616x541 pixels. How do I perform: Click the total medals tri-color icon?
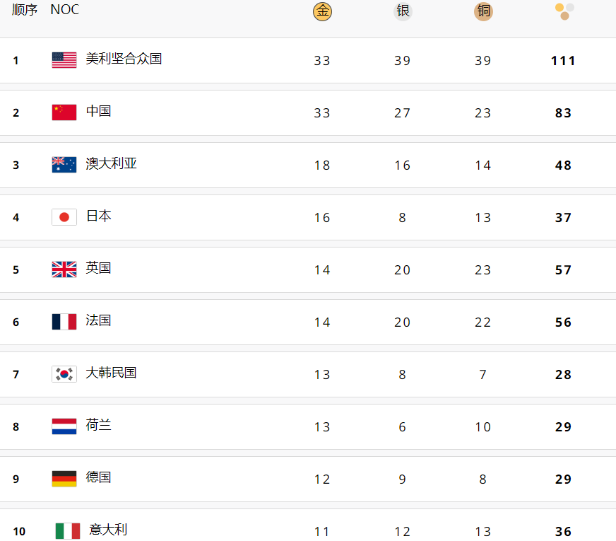(x=564, y=11)
